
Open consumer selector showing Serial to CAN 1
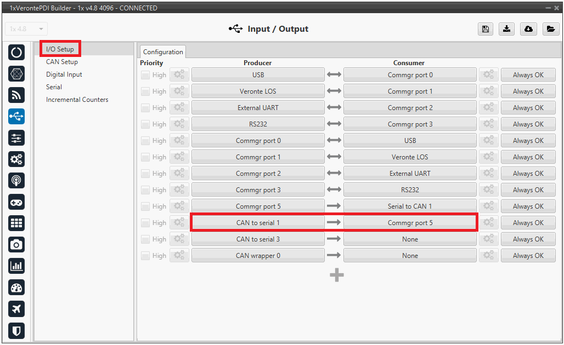click(410, 206)
